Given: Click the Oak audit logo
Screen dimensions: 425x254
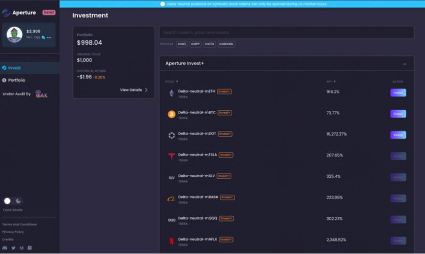Looking at the screenshot, I should 41,94.
